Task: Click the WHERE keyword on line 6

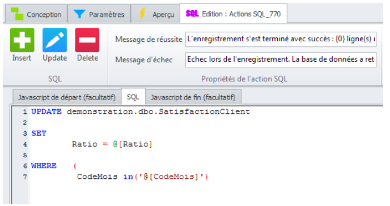Action: pos(44,166)
